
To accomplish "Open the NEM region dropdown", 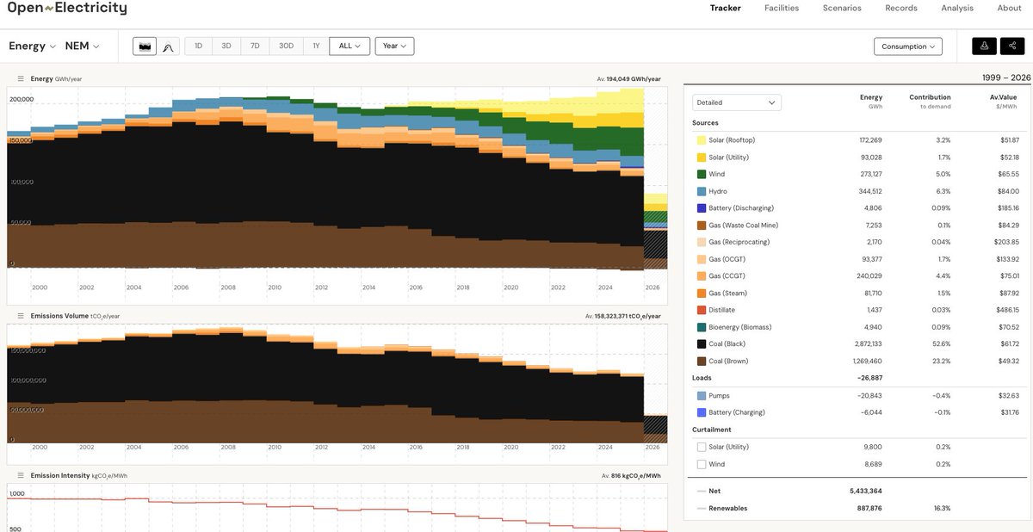I will pos(83,46).
